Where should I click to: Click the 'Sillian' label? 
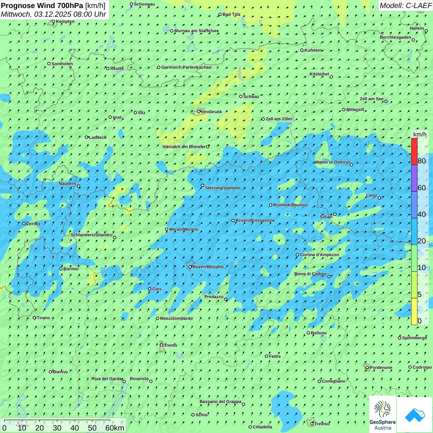(x=326, y=217)
